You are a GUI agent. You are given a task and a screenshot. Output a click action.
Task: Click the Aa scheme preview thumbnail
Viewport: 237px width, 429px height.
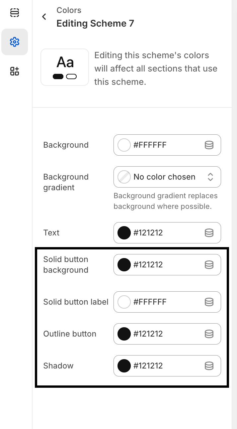click(65, 67)
